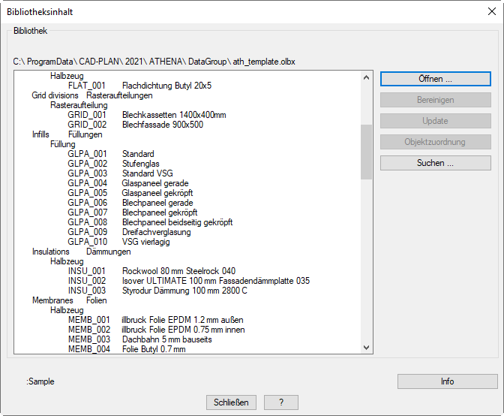Screen dimensions: 504x416
Task: Click the Öffnen ... button
Action: point(435,79)
